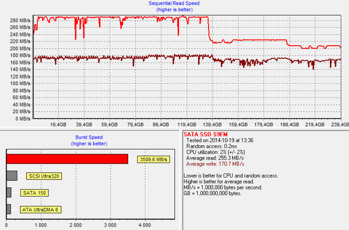Click the 'CPU utilization: 2% (+/- 2%)' line

click(x=216, y=152)
